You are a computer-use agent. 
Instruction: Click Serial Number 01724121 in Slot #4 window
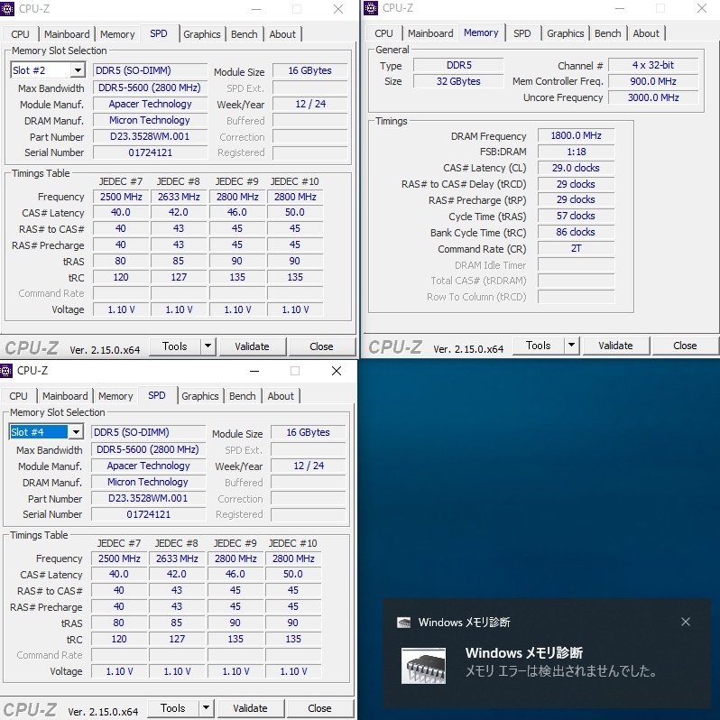[148, 514]
